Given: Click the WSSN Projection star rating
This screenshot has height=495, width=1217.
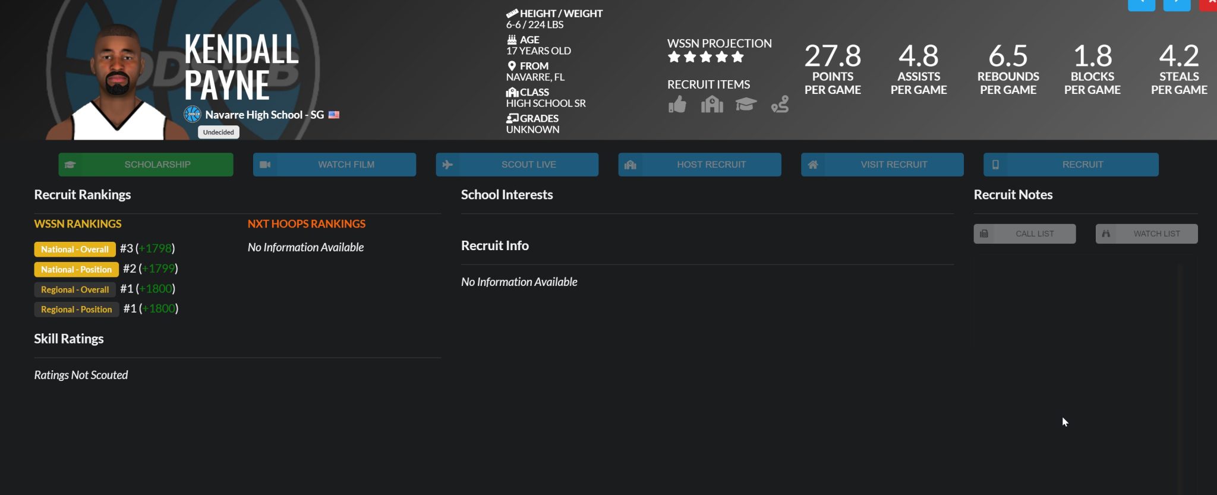Looking at the screenshot, I should click(705, 57).
